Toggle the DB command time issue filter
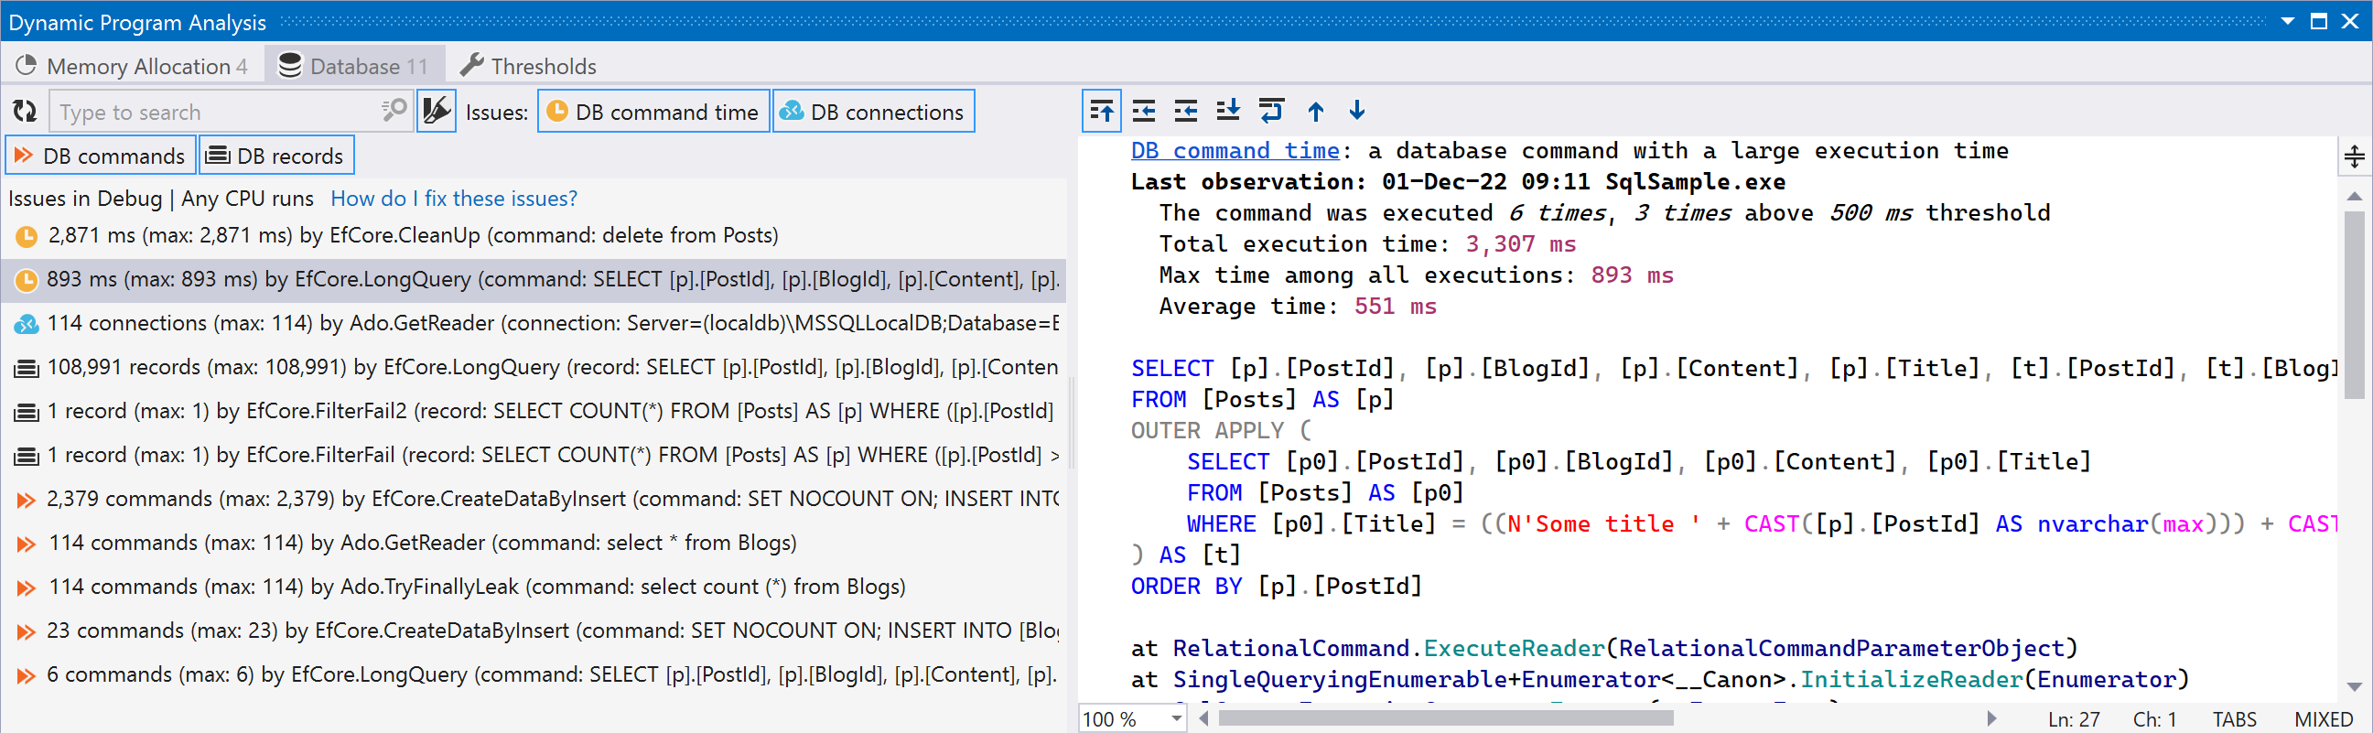2373x733 pixels. coord(653,112)
